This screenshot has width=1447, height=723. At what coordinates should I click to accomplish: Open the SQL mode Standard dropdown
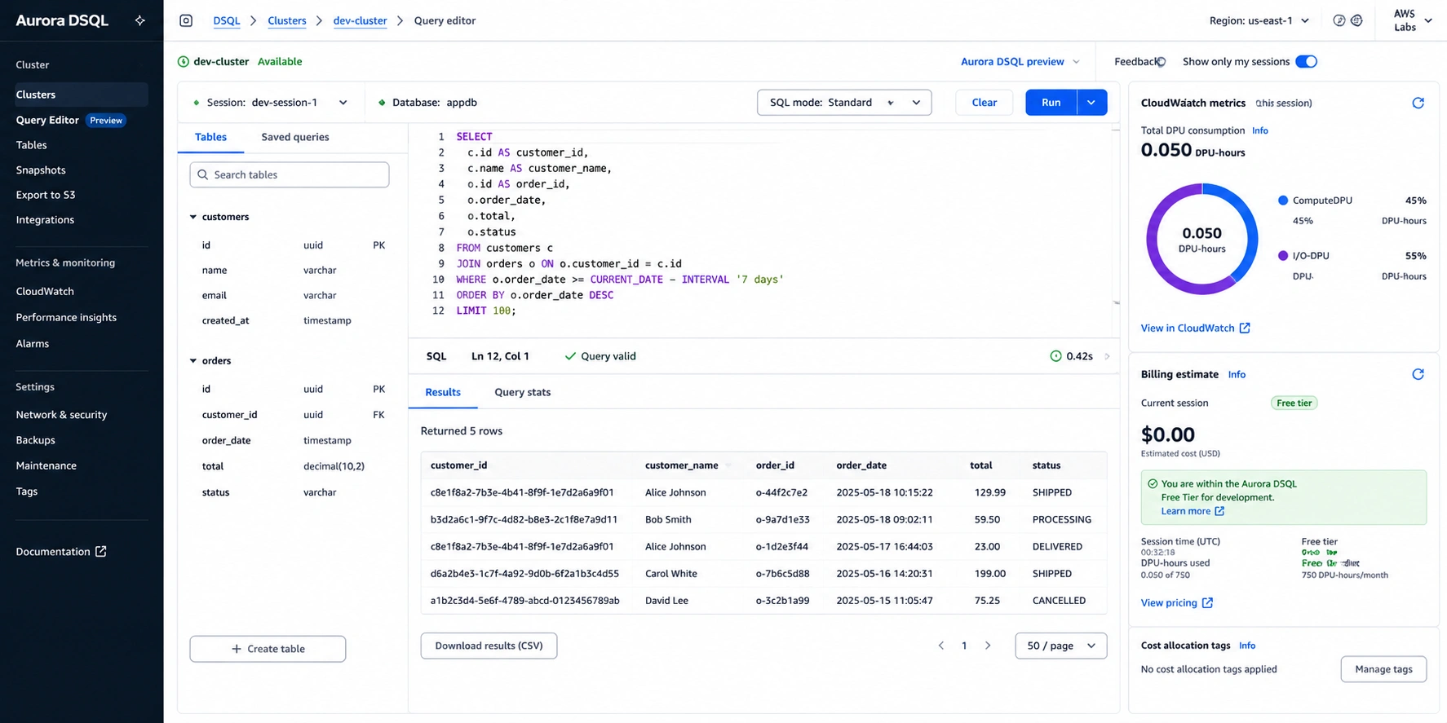844,103
